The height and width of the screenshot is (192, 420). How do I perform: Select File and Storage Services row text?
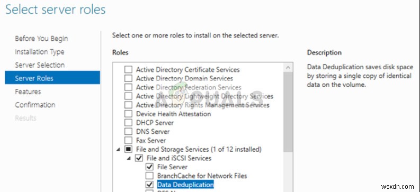[199, 149]
